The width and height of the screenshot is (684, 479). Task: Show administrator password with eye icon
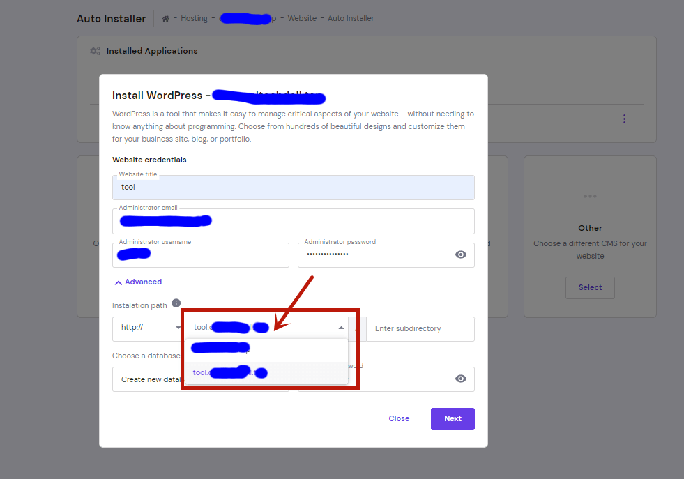pyautogui.click(x=461, y=254)
